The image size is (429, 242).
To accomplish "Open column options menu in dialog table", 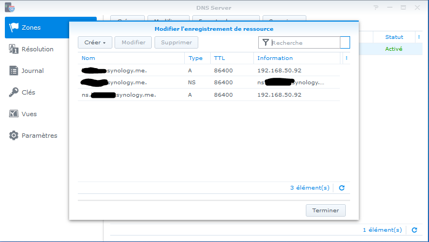I will click(x=346, y=58).
